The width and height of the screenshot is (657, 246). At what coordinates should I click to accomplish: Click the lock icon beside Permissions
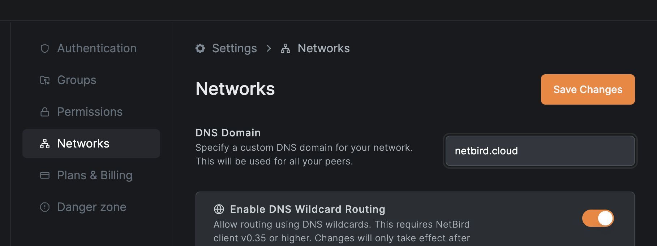coord(45,112)
